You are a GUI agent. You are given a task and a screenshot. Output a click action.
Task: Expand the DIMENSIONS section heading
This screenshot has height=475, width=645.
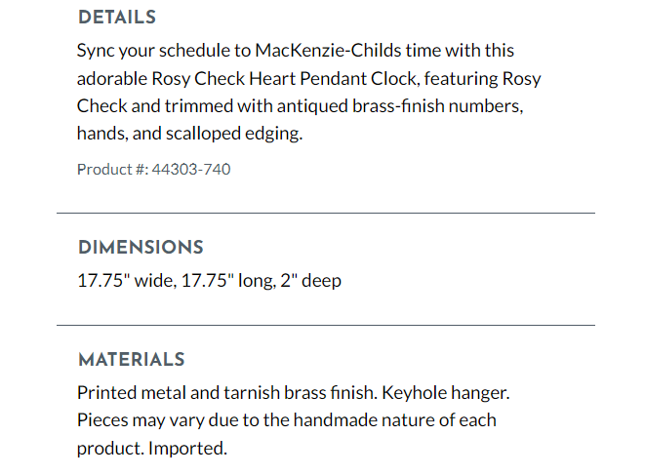coord(141,248)
